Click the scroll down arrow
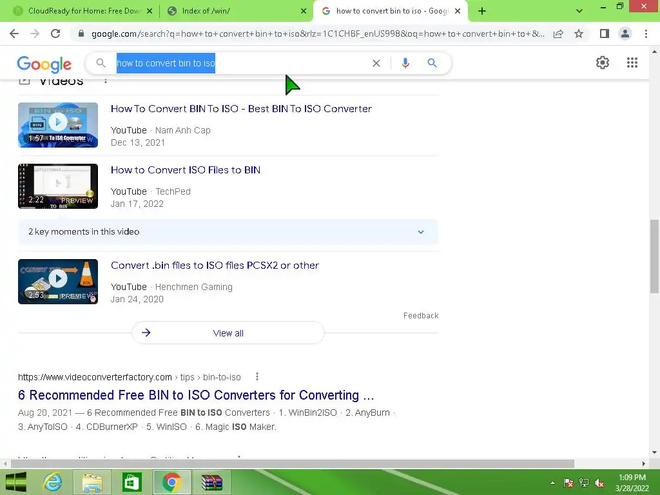 tap(654, 453)
